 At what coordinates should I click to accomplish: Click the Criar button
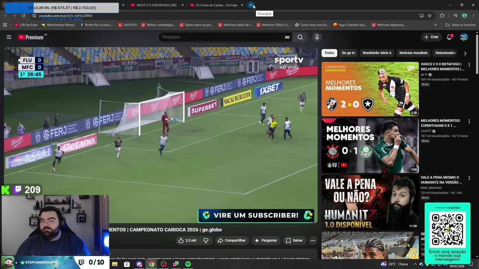click(x=431, y=37)
